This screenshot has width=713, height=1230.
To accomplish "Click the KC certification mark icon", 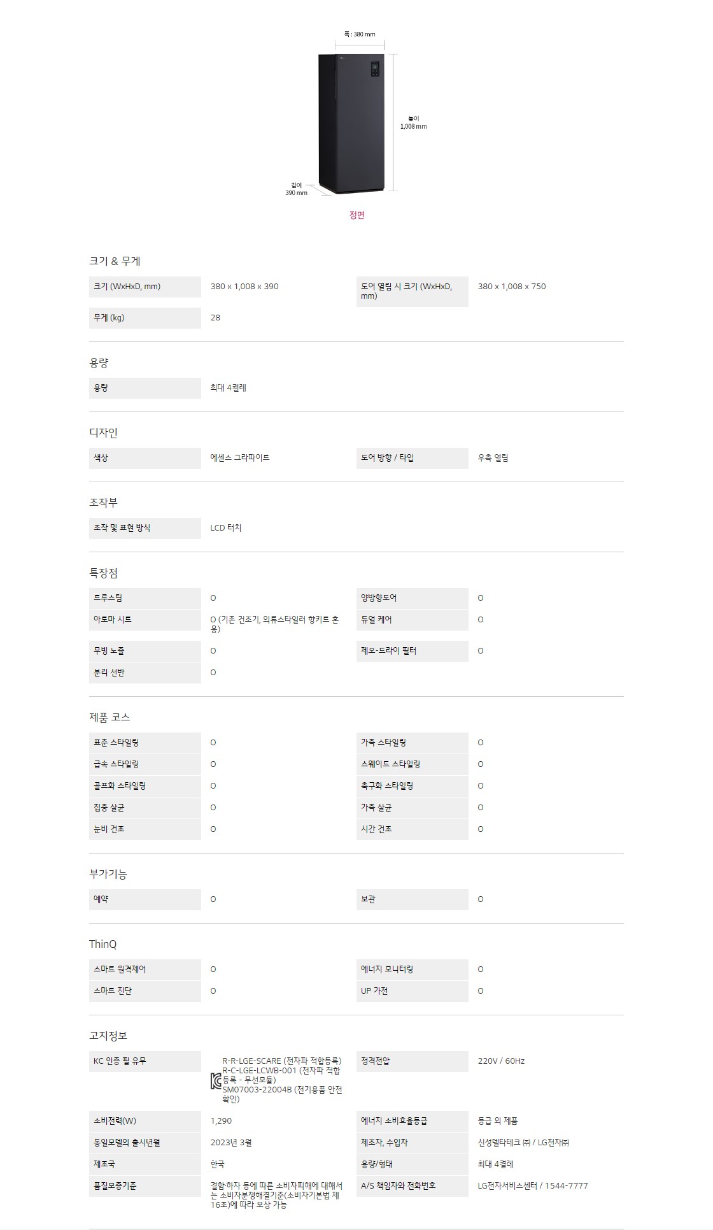I will click(216, 1081).
